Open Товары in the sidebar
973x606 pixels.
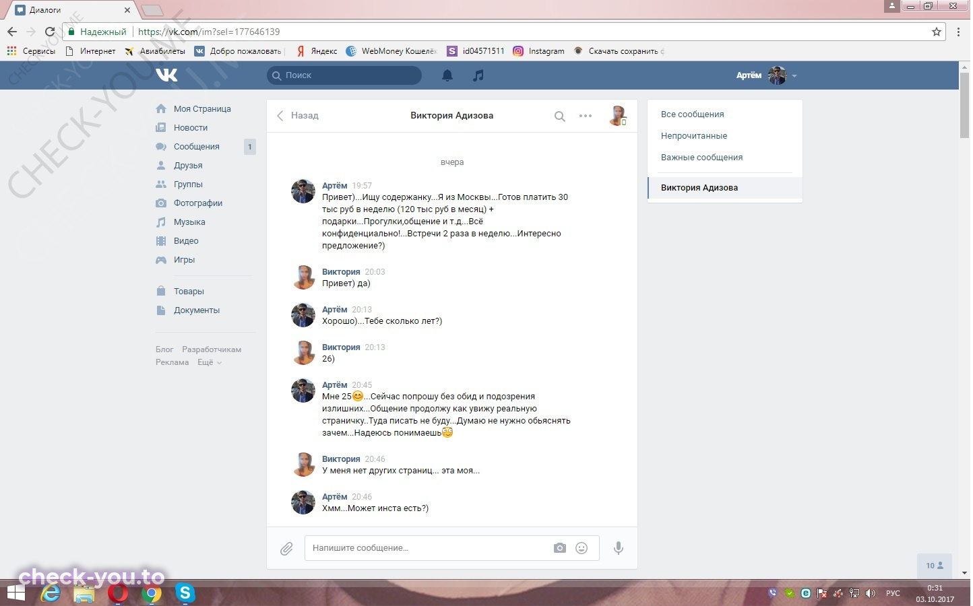[189, 291]
